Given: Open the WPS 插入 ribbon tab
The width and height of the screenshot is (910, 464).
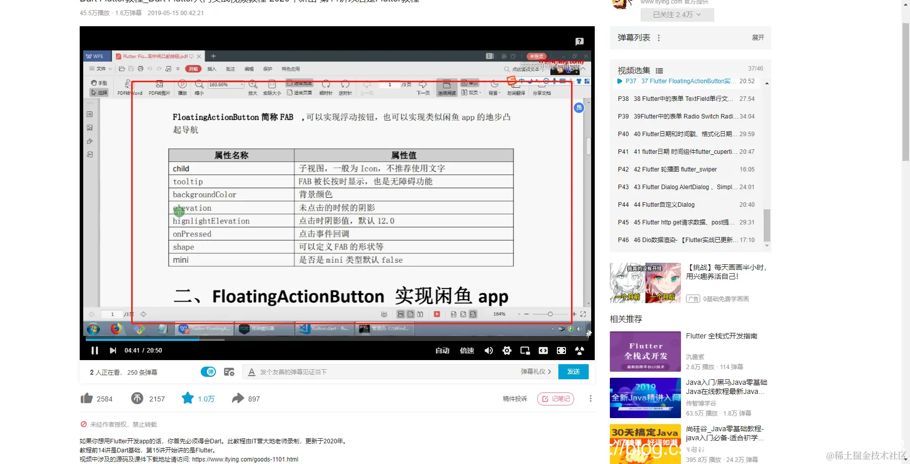Looking at the screenshot, I should coord(212,69).
